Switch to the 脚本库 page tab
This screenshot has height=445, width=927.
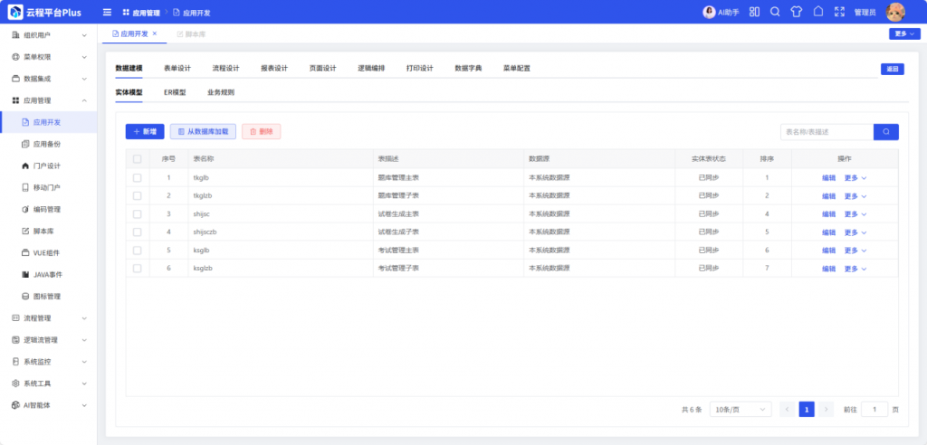pyautogui.click(x=191, y=34)
